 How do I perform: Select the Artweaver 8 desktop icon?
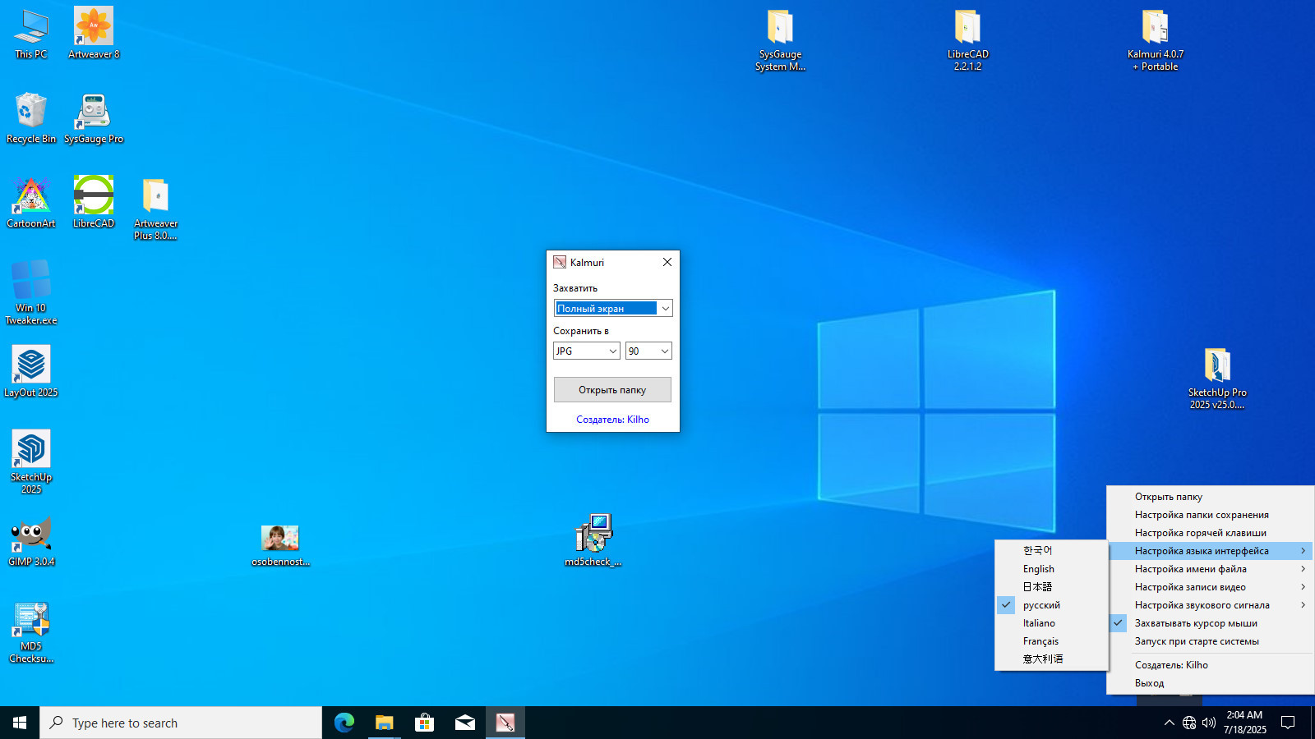(94, 33)
